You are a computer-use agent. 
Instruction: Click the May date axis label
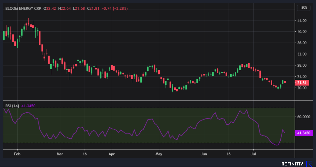coord(159,154)
